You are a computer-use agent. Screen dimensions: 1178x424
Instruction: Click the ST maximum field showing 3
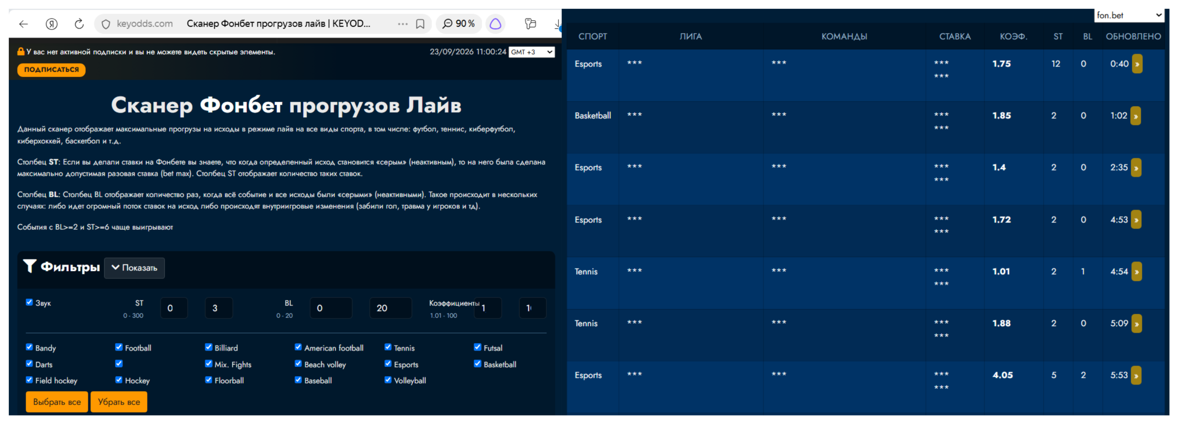(219, 308)
